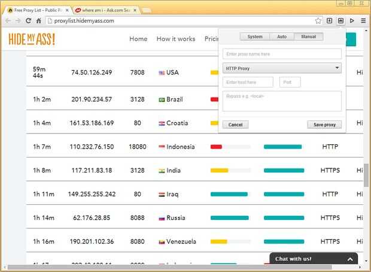Image resolution: width=371 pixels, height=272 pixels.
Task: Switch to the 'where am i' Ask.com tab
Action: point(105,10)
